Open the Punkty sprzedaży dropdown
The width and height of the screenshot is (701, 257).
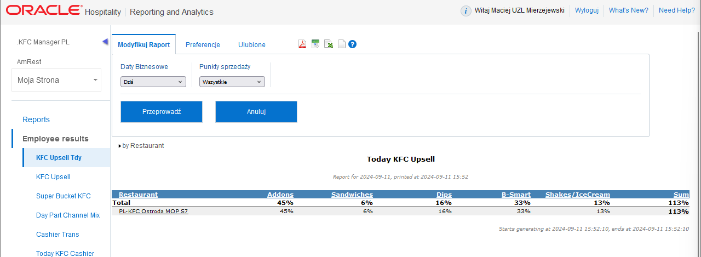point(232,82)
